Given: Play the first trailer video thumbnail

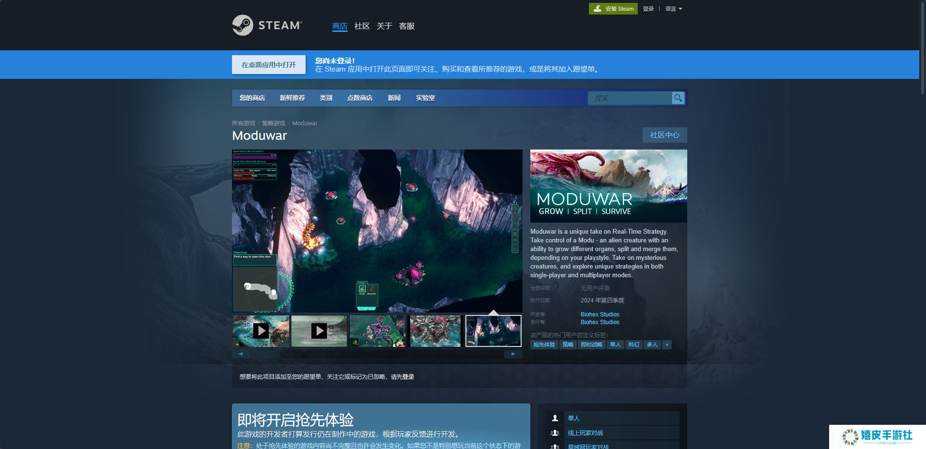Looking at the screenshot, I should coord(261,331).
